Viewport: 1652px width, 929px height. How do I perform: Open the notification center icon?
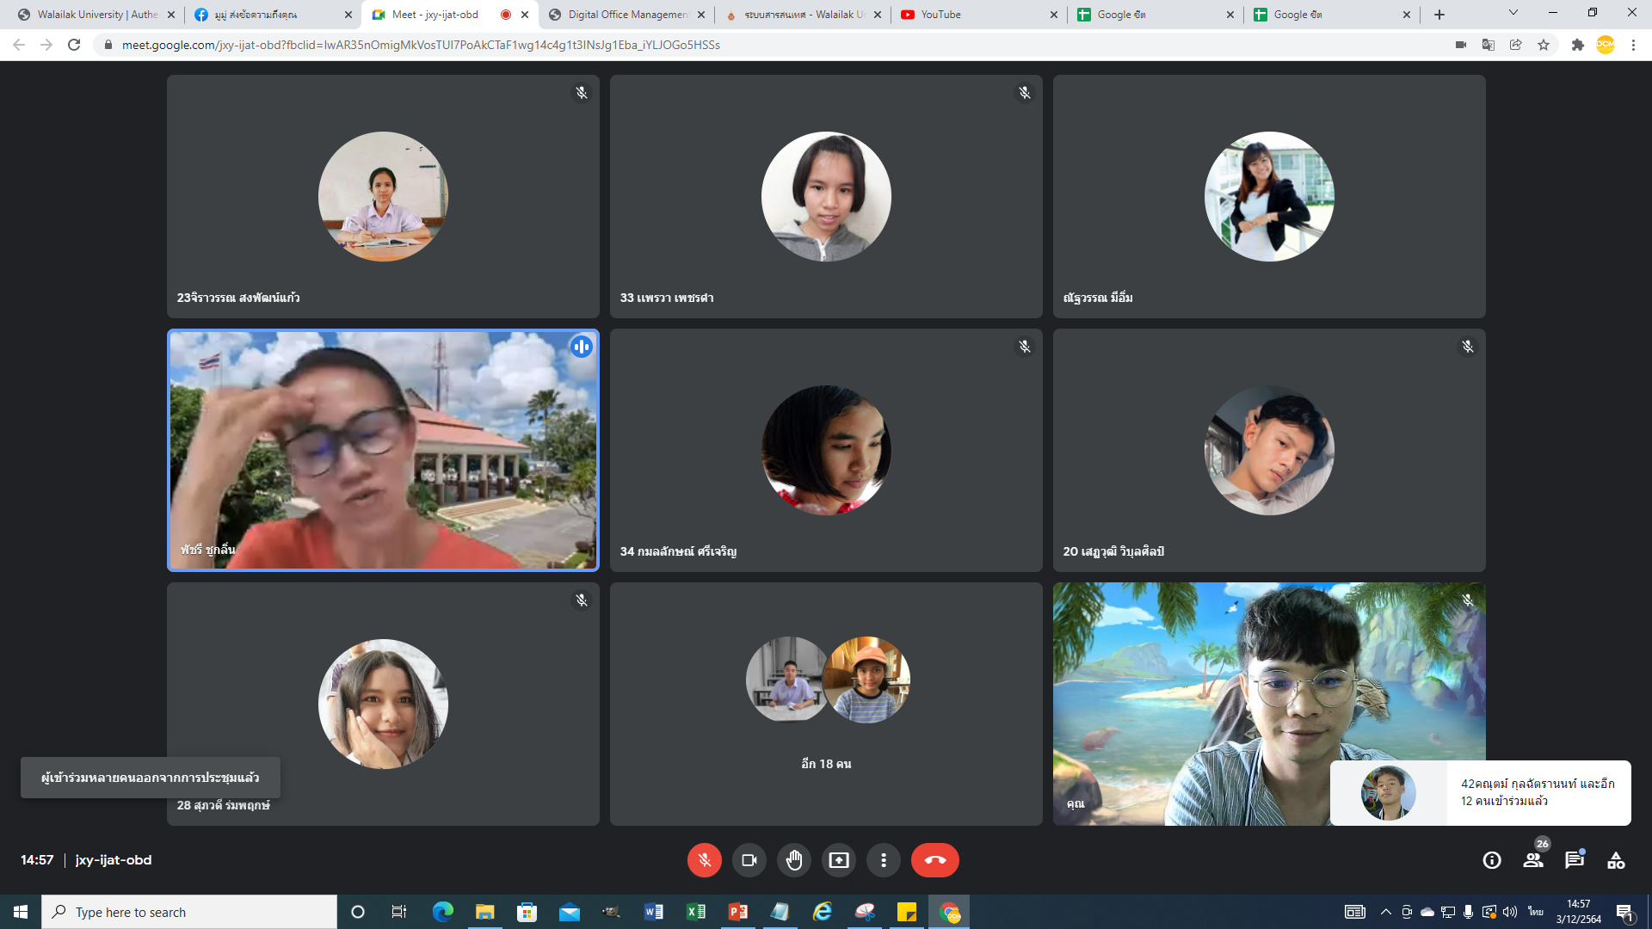[1625, 912]
